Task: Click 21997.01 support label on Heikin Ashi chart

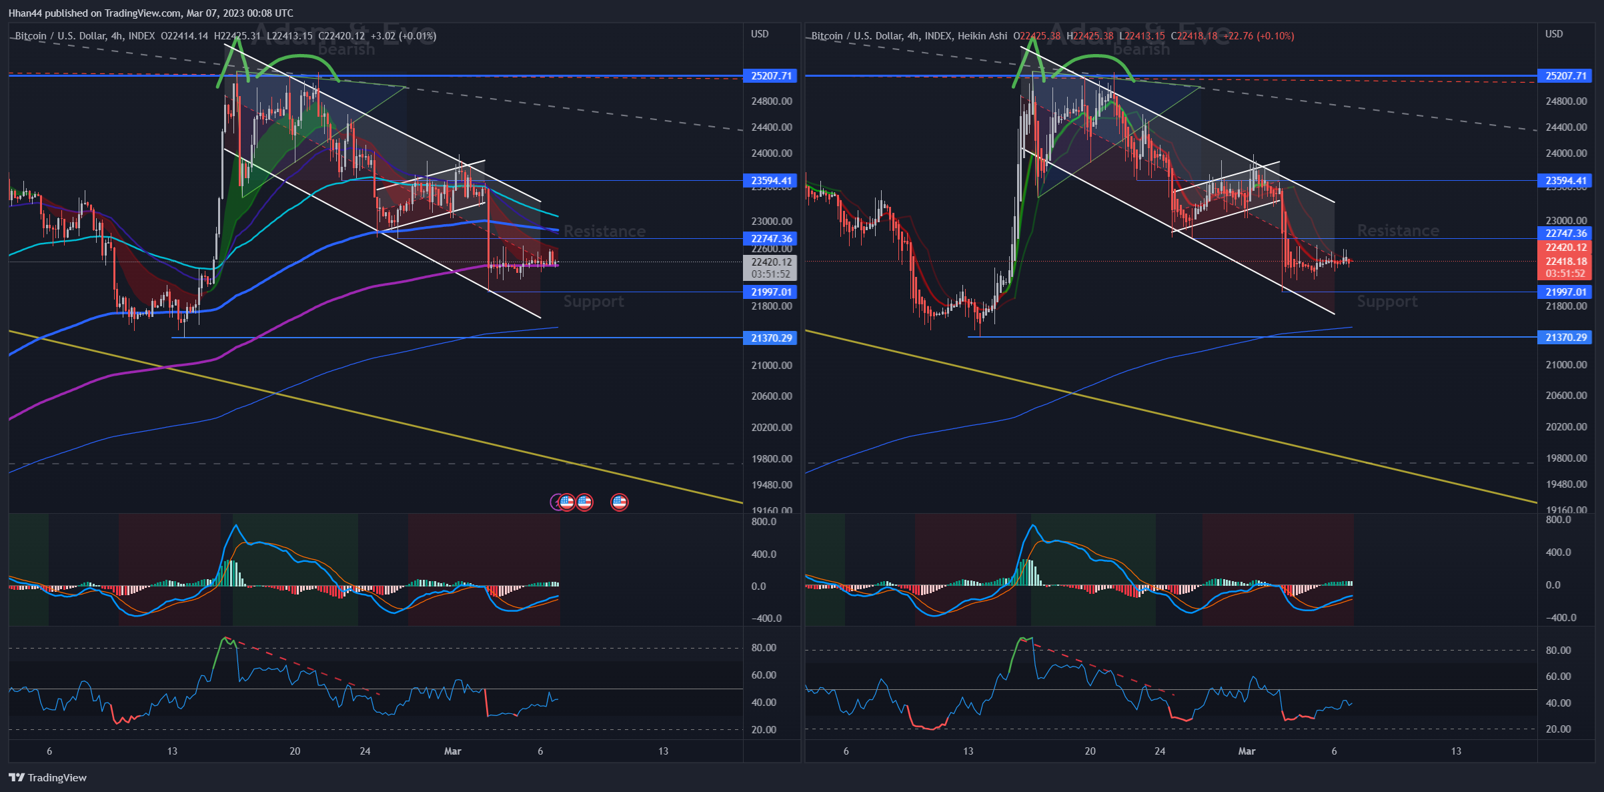Action: click(1565, 292)
